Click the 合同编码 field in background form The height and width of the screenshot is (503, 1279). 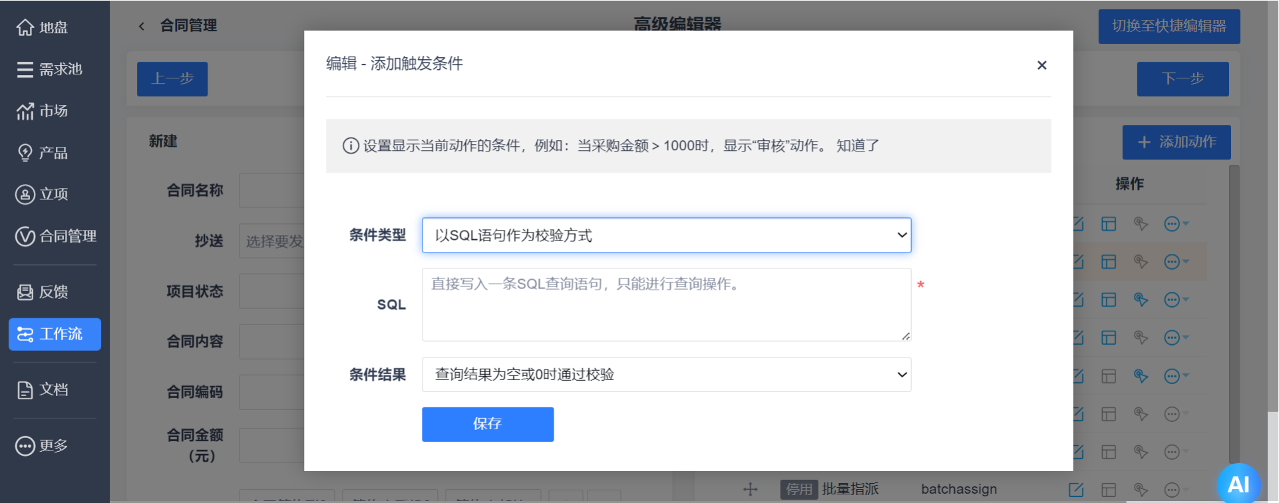[272, 392]
